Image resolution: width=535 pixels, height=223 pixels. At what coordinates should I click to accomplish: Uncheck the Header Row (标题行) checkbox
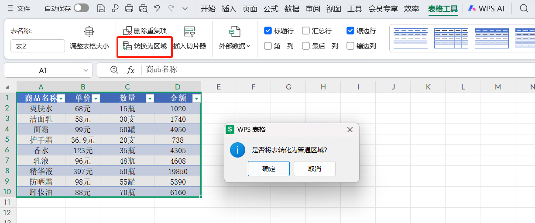pos(268,31)
